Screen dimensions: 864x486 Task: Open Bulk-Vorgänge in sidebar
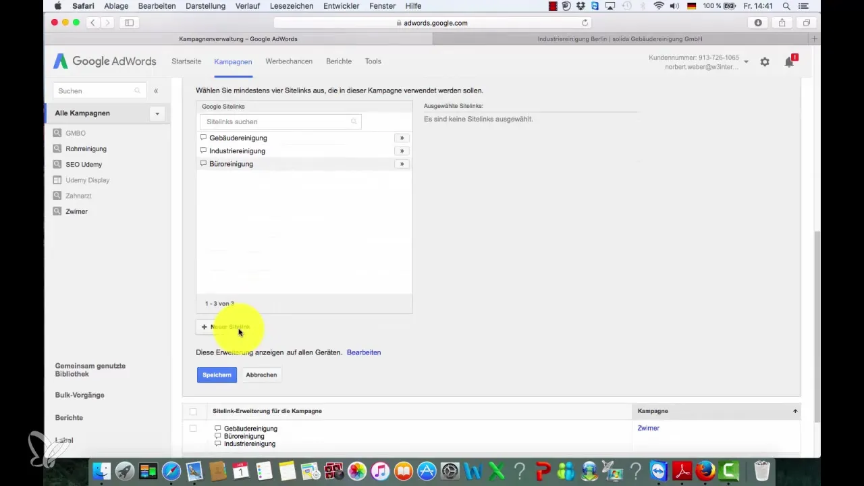(x=80, y=395)
